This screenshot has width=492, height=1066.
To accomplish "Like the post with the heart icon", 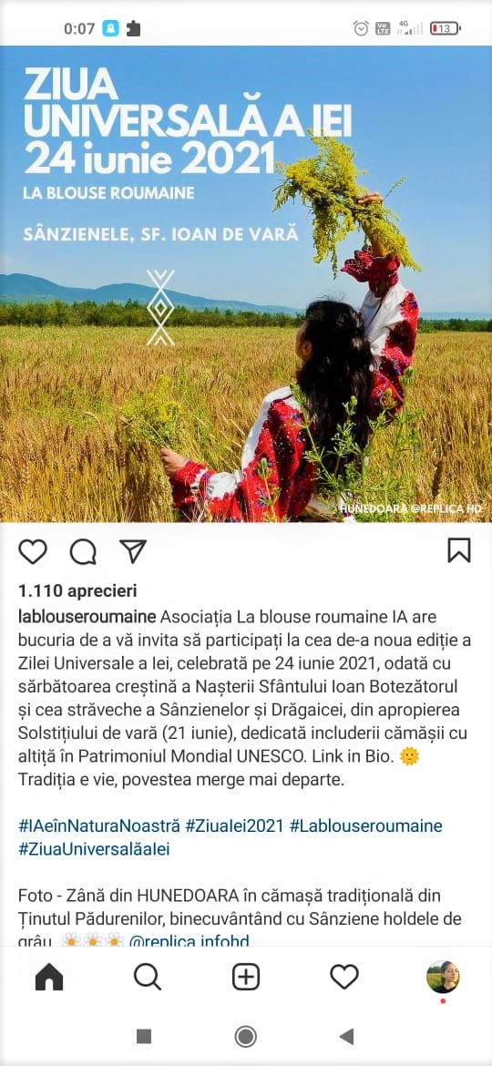I will (32, 551).
